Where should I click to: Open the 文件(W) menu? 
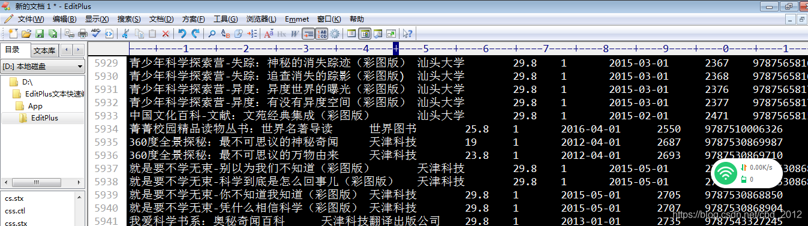click(x=31, y=19)
